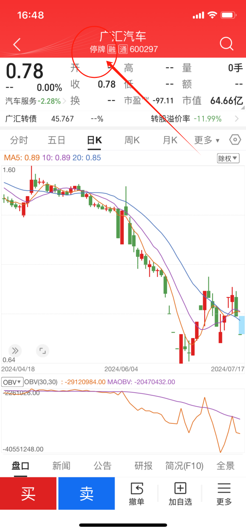Image resolution: width=246 pixels, height=532 pixels.
Task: Expand the 更多 chart period dropdown
Action: [x=207, y=140]
